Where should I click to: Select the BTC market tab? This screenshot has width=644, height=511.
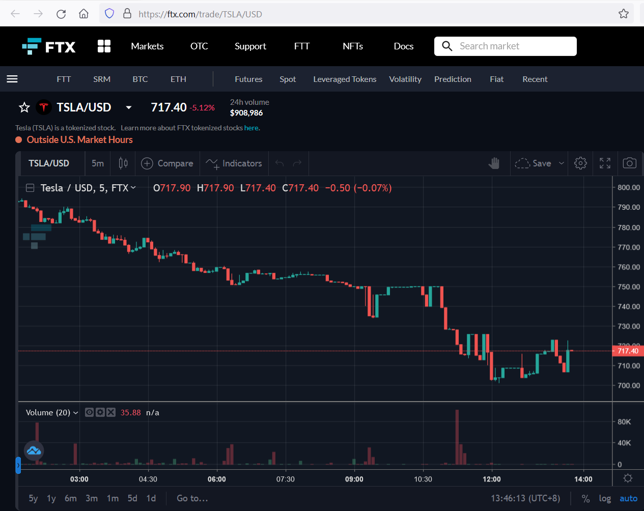pos(140,79)
